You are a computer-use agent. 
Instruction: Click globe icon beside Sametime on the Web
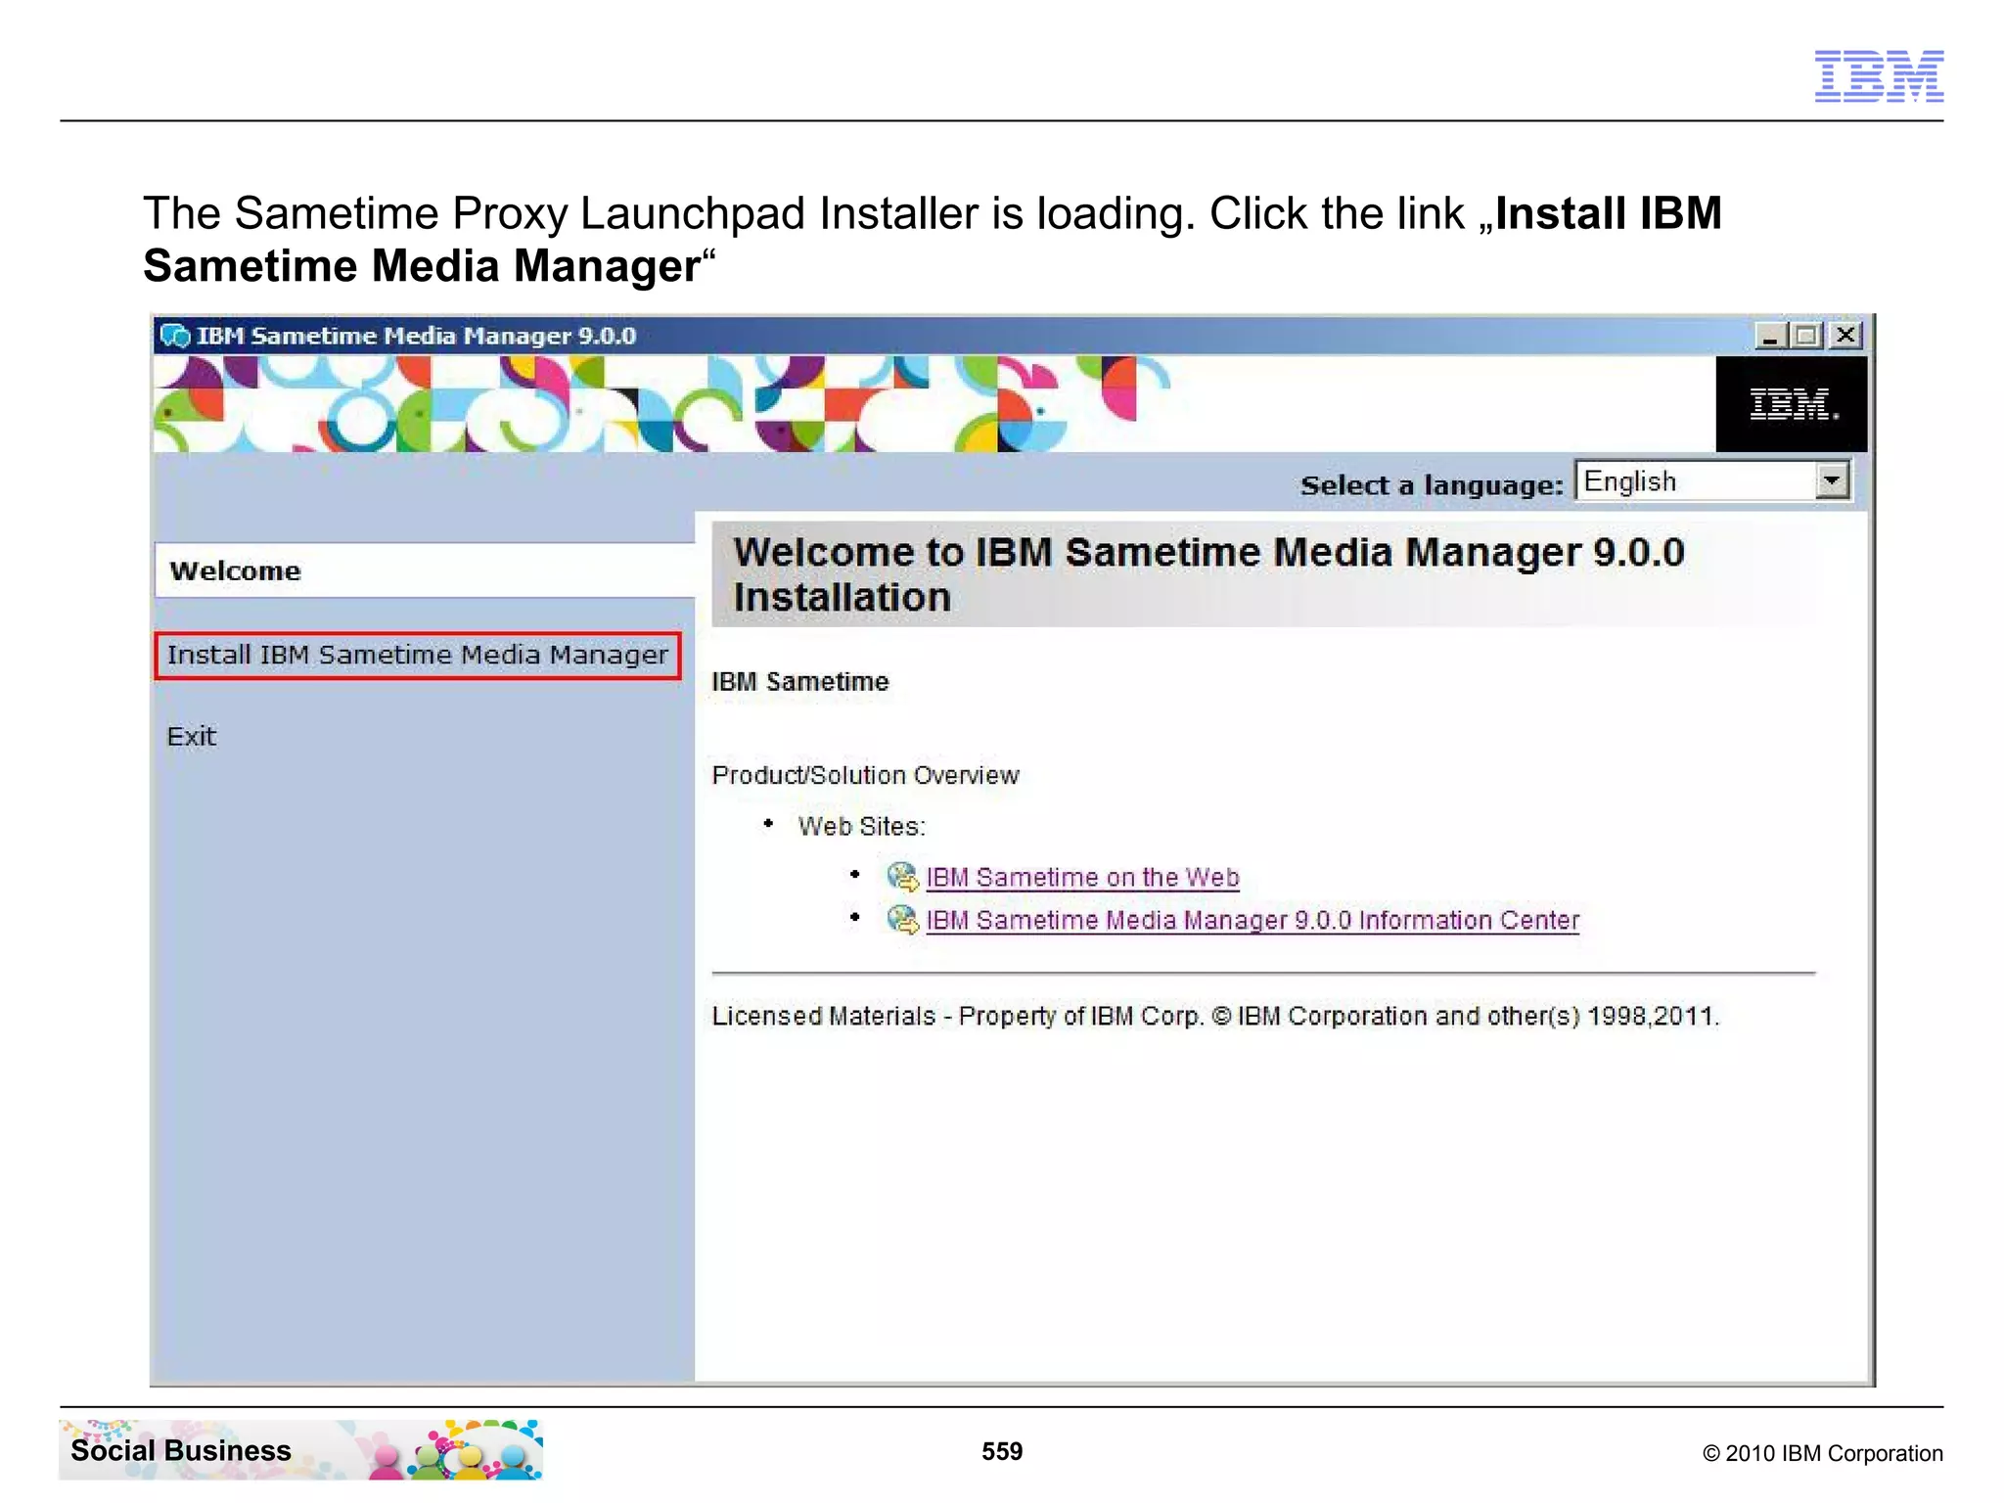tap(902, 877)
